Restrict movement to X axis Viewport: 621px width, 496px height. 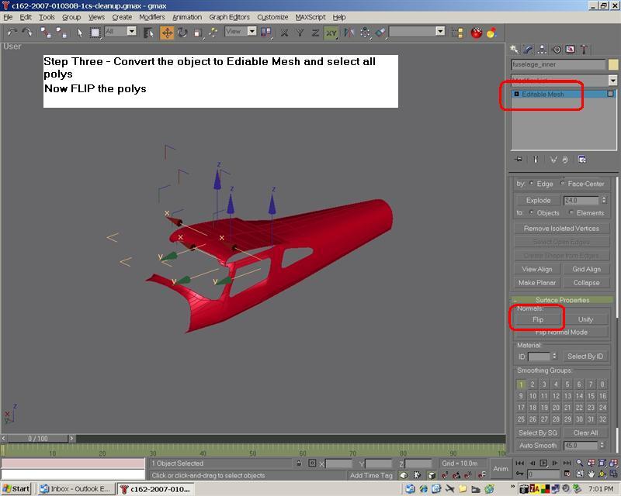click(x=284, y=33)
